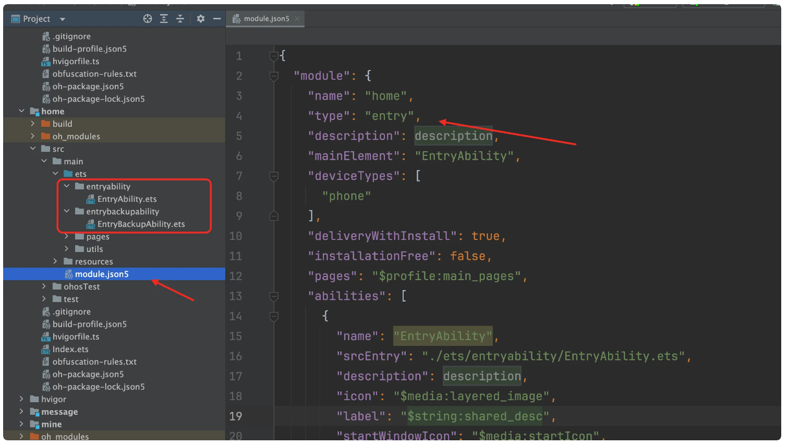Expand the test folder

point(44,299)
